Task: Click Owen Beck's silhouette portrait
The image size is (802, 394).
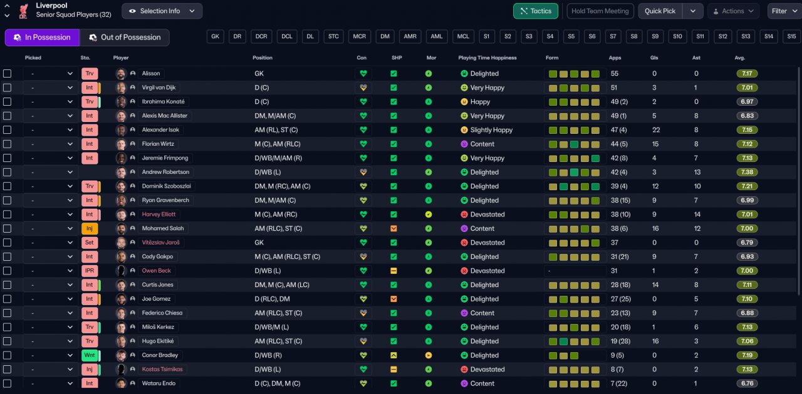Action: pyautogui.click(x=121, y=271)
